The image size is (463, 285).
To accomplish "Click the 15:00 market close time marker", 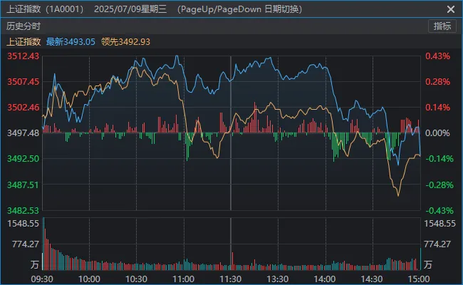I will (x=419, y=279).
